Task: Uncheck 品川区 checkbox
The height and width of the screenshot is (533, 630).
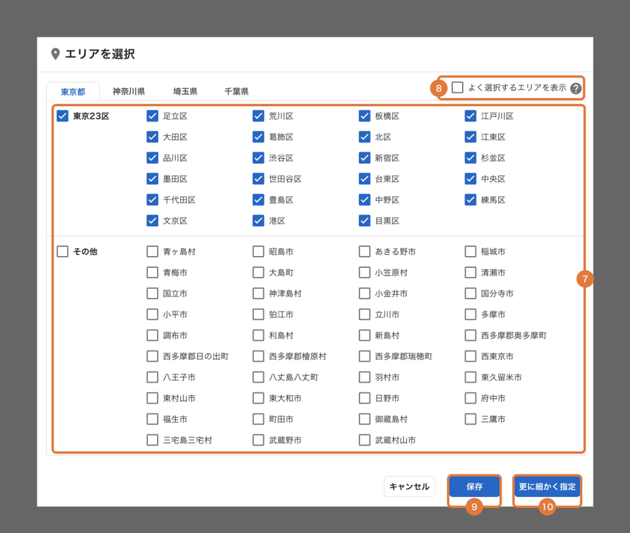Action: click(x=152, y=158)
